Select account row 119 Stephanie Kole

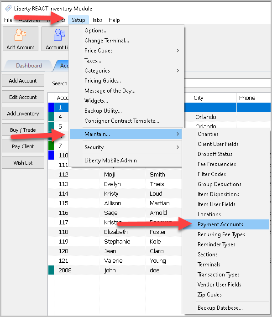pyautogui.click(x=115, y=242)
